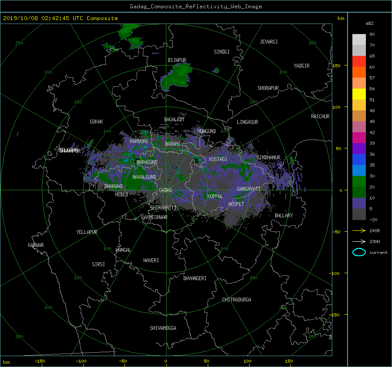Click the yellow 24SR arrow legend icon
The width and height of the screenshot is (392, 367).
[x=359, y=230]
